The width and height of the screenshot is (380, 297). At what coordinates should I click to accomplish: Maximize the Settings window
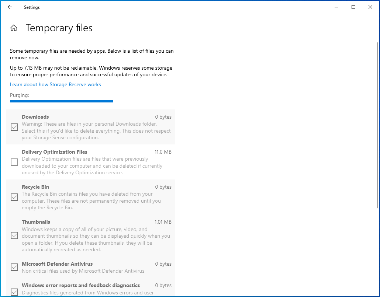pos(353,7)
